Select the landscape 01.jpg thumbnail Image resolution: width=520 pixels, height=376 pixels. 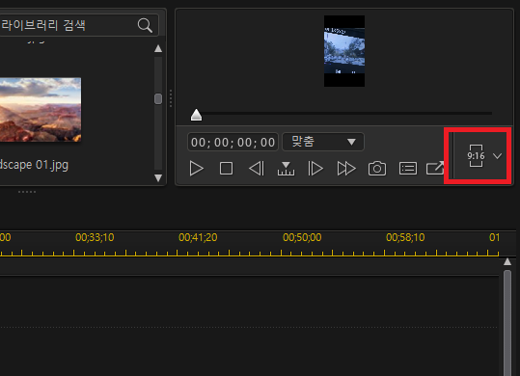pos(41,110)
